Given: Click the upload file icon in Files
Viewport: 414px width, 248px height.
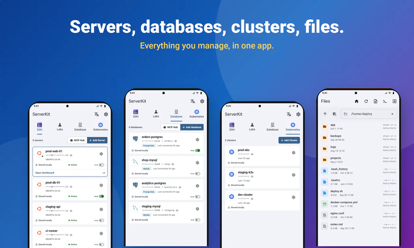Looking at the screenshot, I should coord(376,101).
